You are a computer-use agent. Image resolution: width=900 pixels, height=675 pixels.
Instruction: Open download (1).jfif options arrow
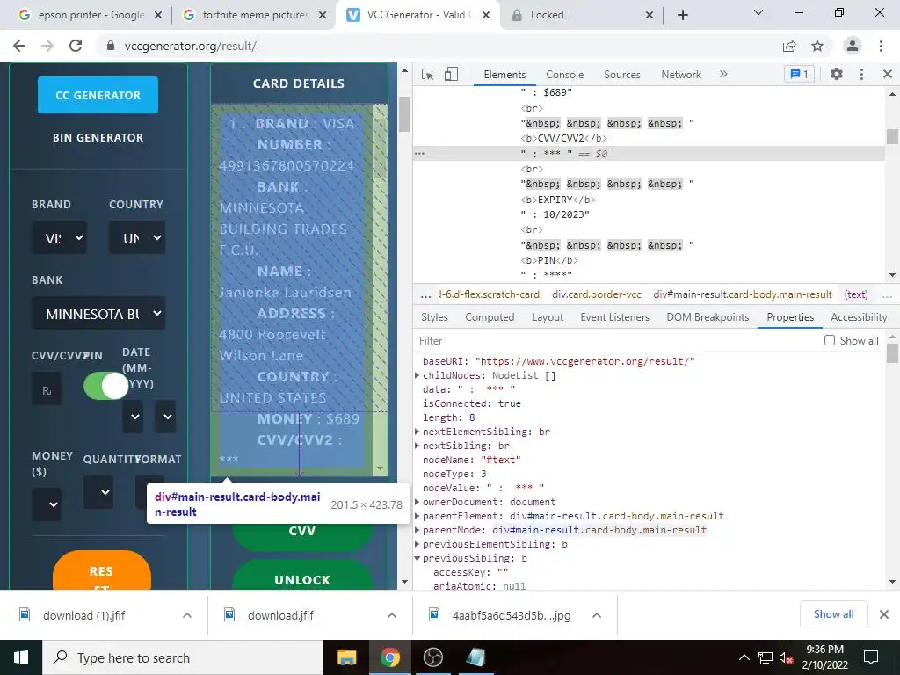(187, 615)
